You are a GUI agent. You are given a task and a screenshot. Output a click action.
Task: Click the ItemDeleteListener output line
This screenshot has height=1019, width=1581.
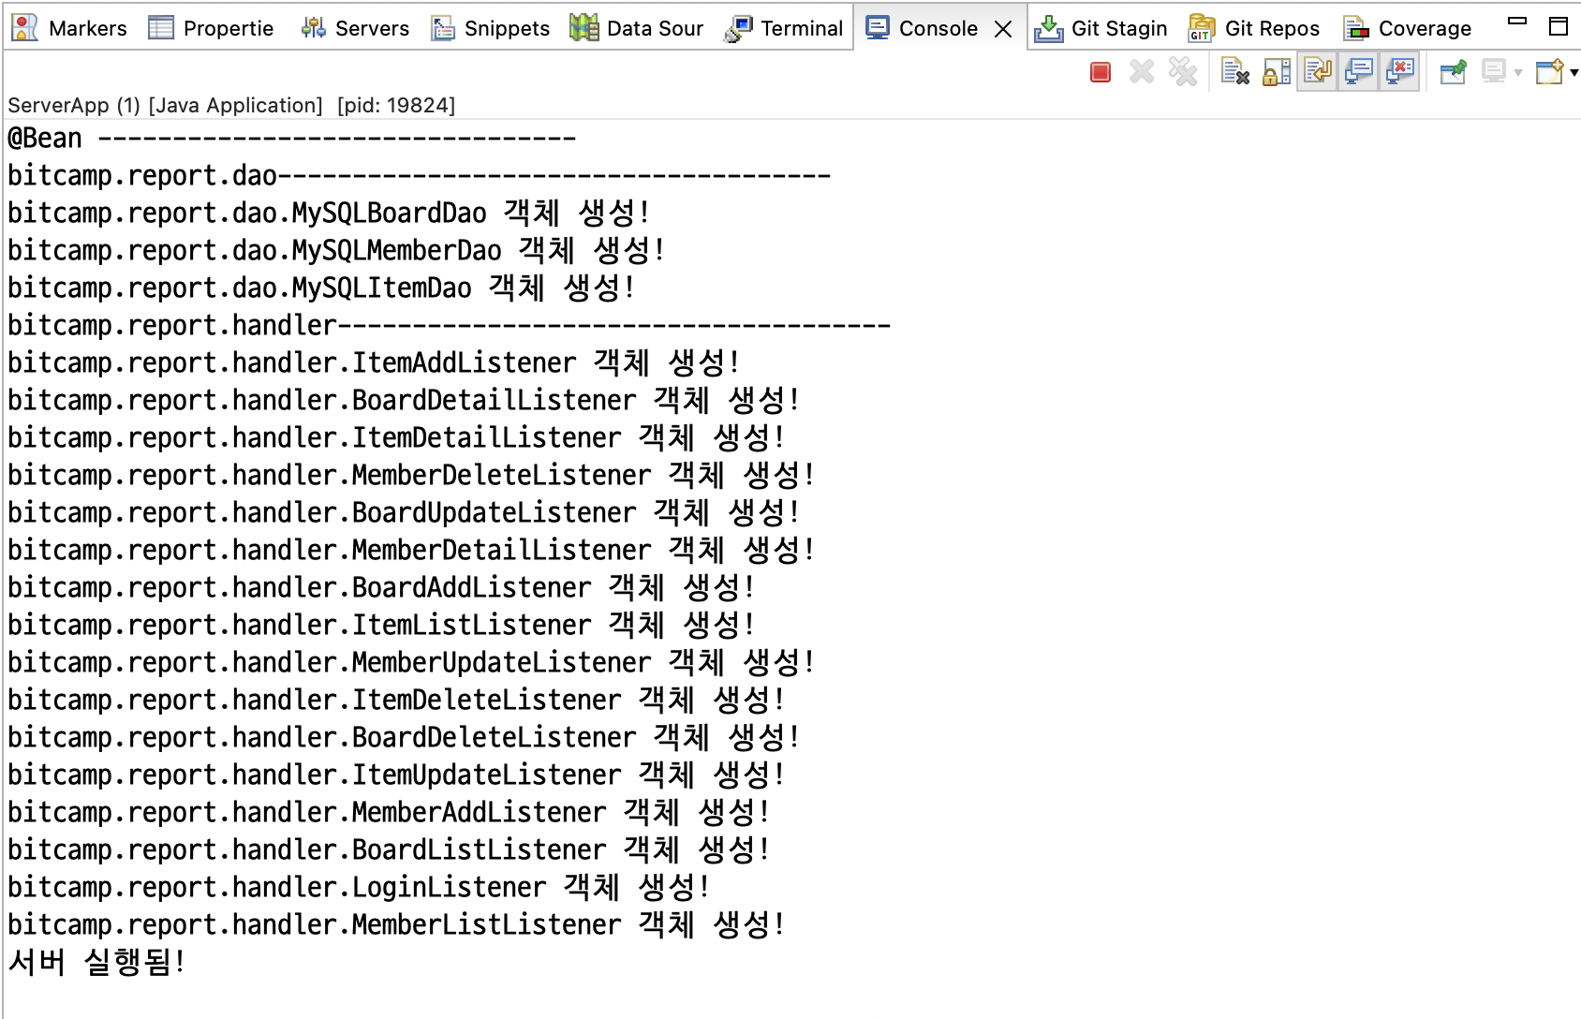pyautogui.click(x=396, y=700)
